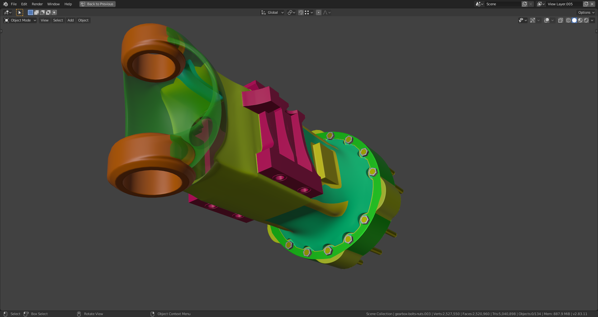
Task: Toggle snapping with the magnet icon
Action: coord(301,12)
